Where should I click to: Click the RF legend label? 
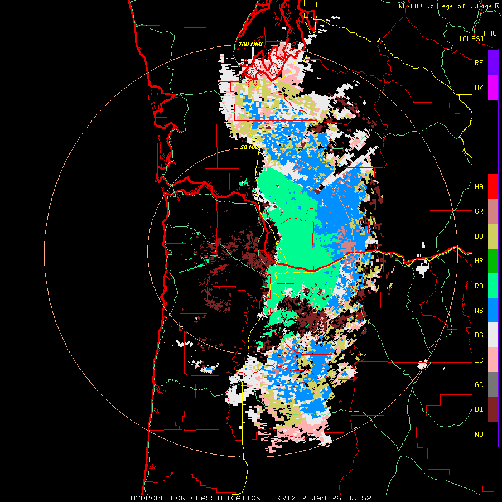click(479, 62)
